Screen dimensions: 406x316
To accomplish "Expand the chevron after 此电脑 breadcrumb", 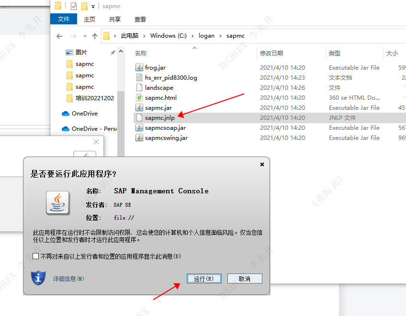I will click(144, 36).
